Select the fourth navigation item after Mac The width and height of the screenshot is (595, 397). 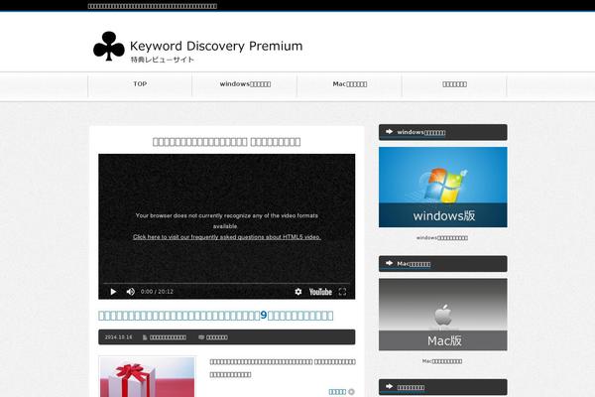tap(454, 84)
